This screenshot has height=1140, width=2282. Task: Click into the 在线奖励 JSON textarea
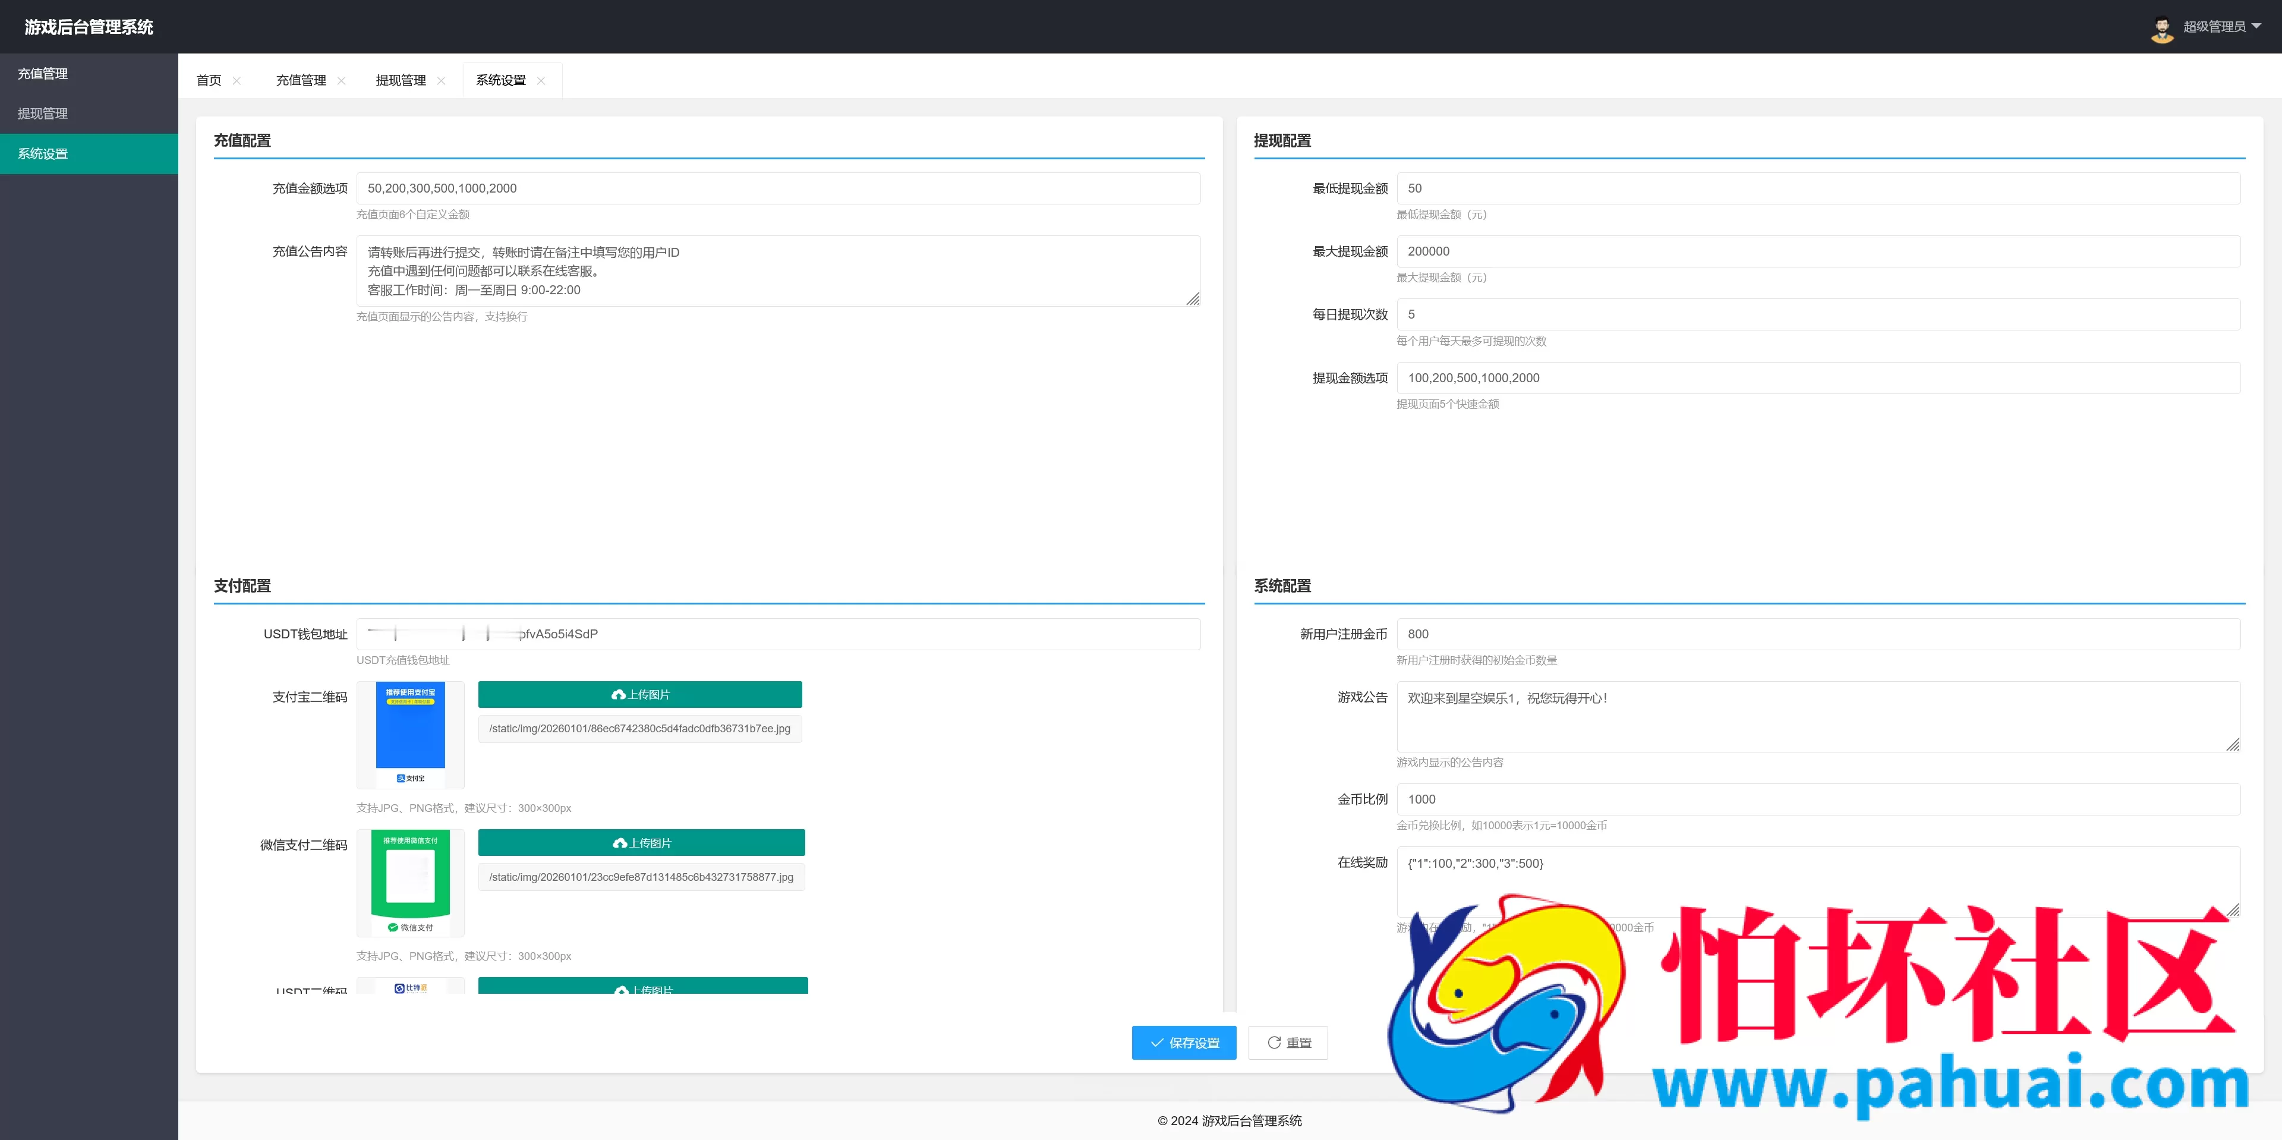click(1818, 881)
